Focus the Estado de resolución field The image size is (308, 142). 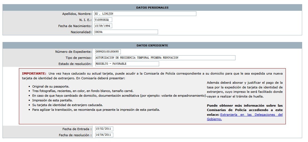pos(127,64)
